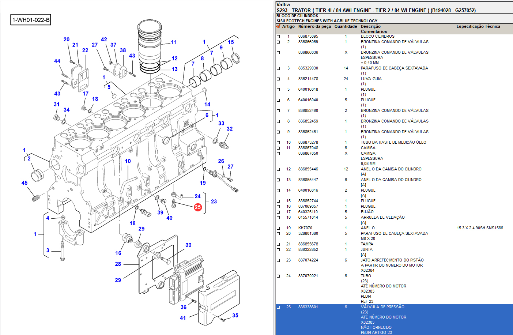Screen dimensions: 513x335
Task: Click the Descrição column header
Action: 370,26
